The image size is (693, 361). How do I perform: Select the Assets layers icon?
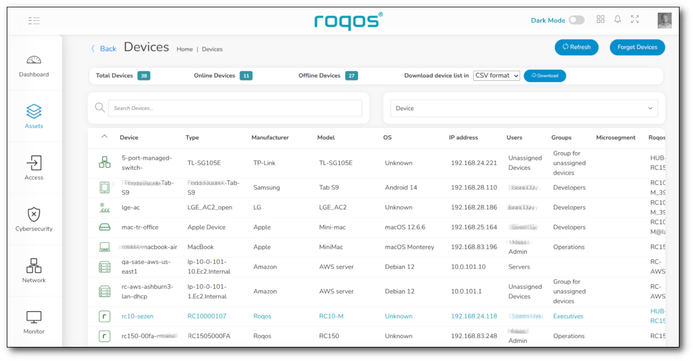click(x=34, y=110)
